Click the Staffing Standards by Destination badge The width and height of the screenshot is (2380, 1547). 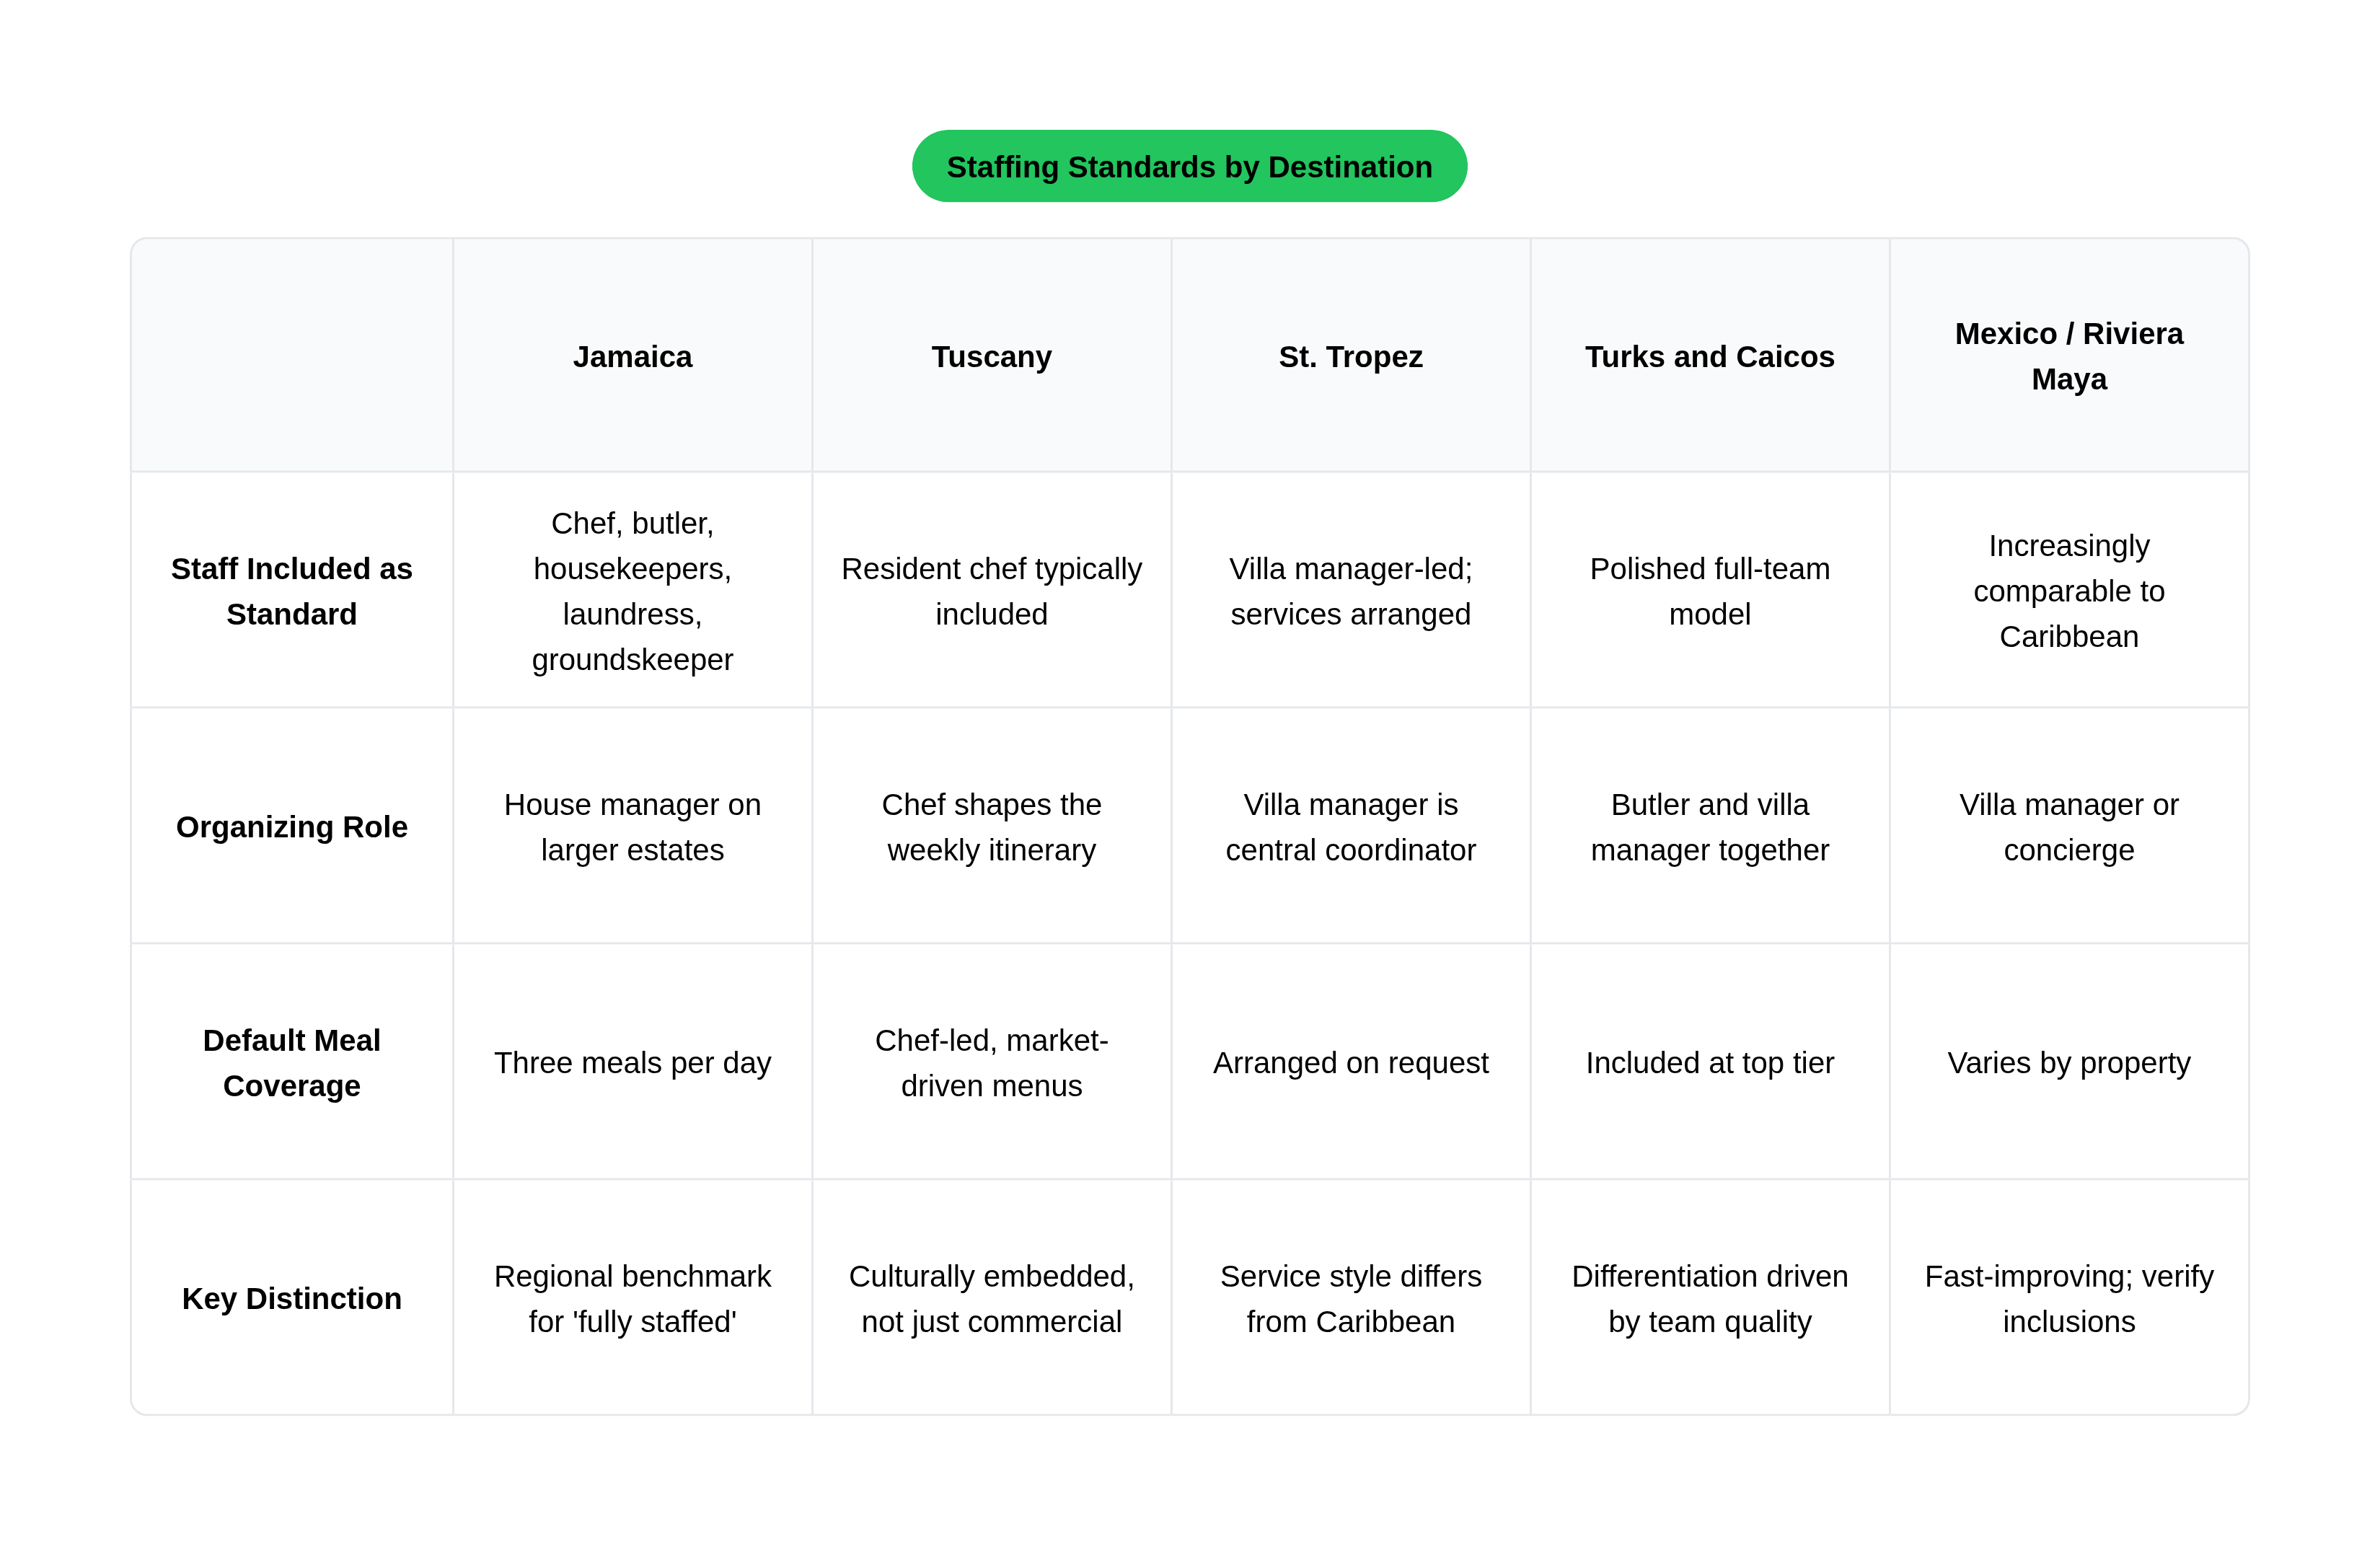[1189, 166]
